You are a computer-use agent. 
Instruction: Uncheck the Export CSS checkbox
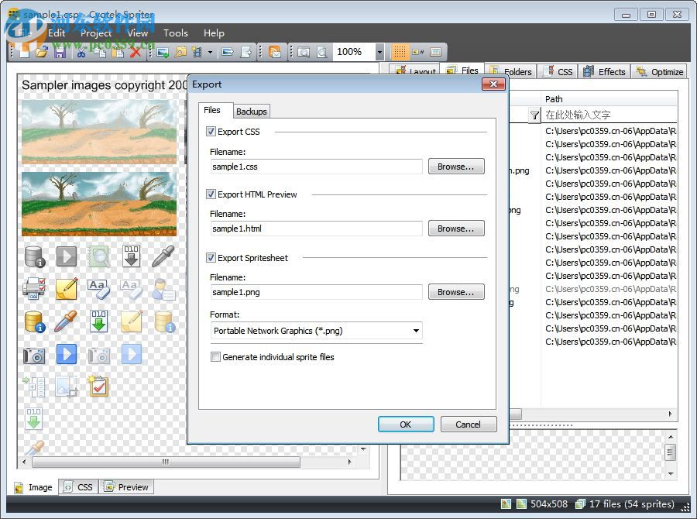211,132
